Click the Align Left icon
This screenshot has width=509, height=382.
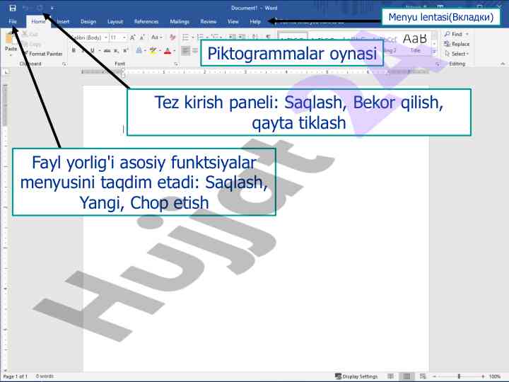[185, 51]
